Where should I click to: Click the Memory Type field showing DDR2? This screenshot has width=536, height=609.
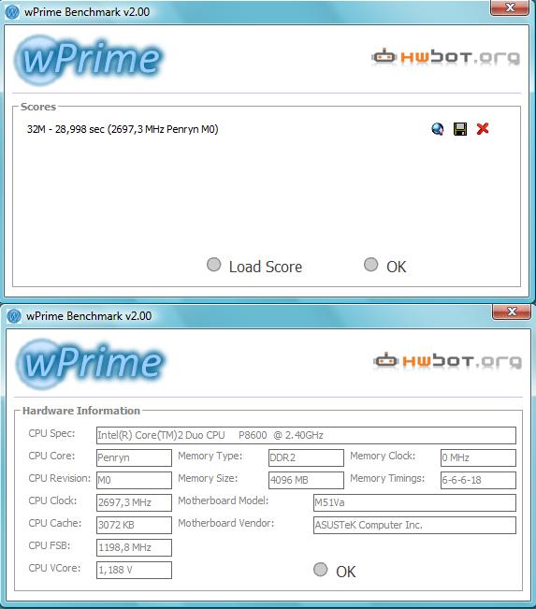[x=306, y=457]
